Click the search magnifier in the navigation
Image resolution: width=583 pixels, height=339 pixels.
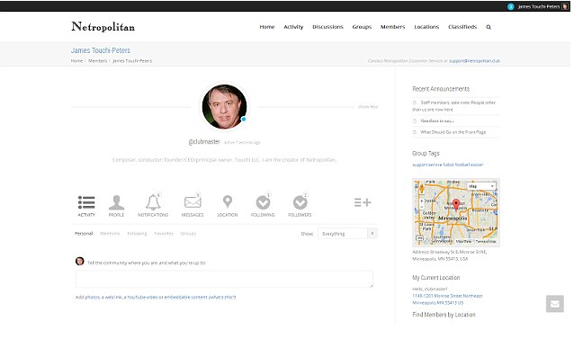pos(489,27)
